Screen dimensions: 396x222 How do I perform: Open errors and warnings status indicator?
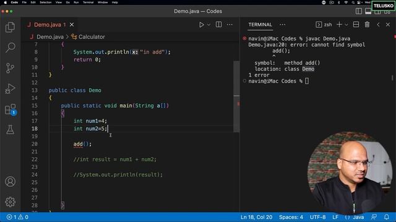(x=17, y=217)
